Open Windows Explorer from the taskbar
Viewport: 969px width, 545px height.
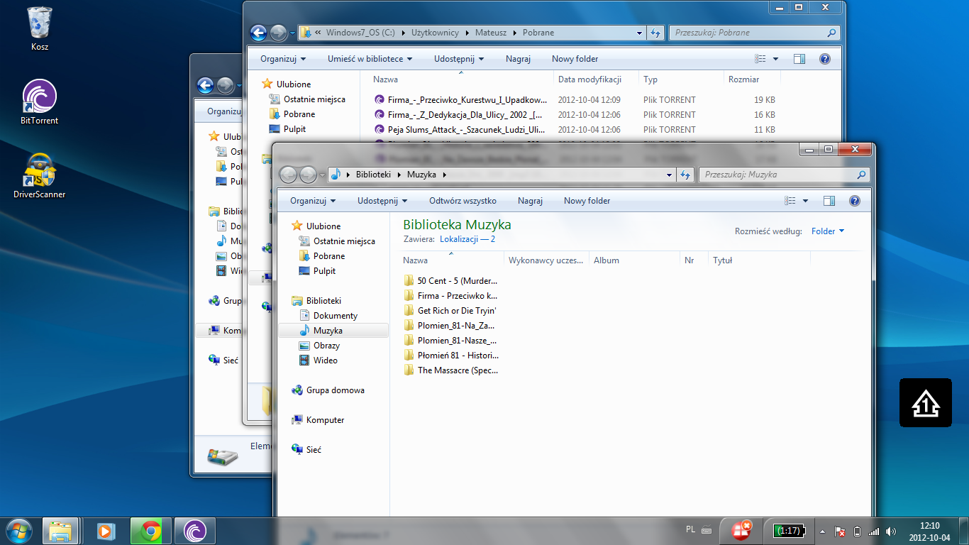point(60,531)
